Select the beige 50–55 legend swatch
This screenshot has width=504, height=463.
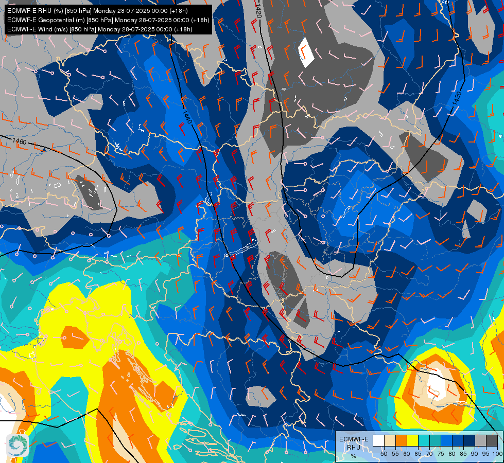(x=390, y=440)
